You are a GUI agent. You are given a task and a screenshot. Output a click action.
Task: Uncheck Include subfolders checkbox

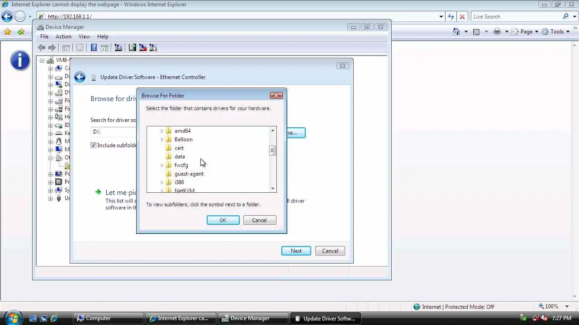[x=93, y=145]
